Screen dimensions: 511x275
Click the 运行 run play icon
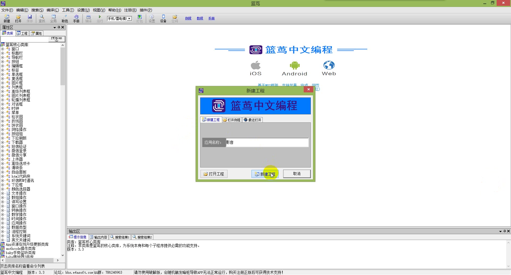100,19
